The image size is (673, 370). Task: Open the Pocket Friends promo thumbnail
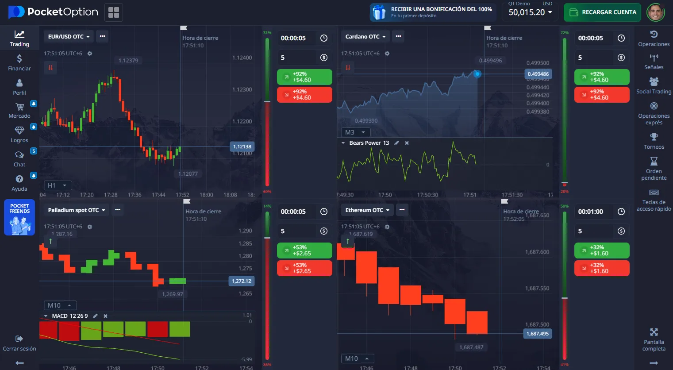19,217
